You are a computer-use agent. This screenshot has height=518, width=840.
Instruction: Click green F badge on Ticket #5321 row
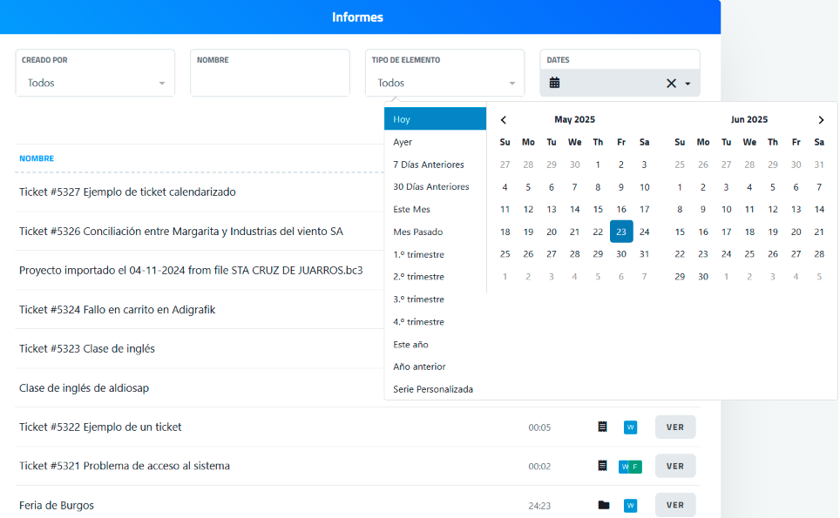click(x=635, y=466)
